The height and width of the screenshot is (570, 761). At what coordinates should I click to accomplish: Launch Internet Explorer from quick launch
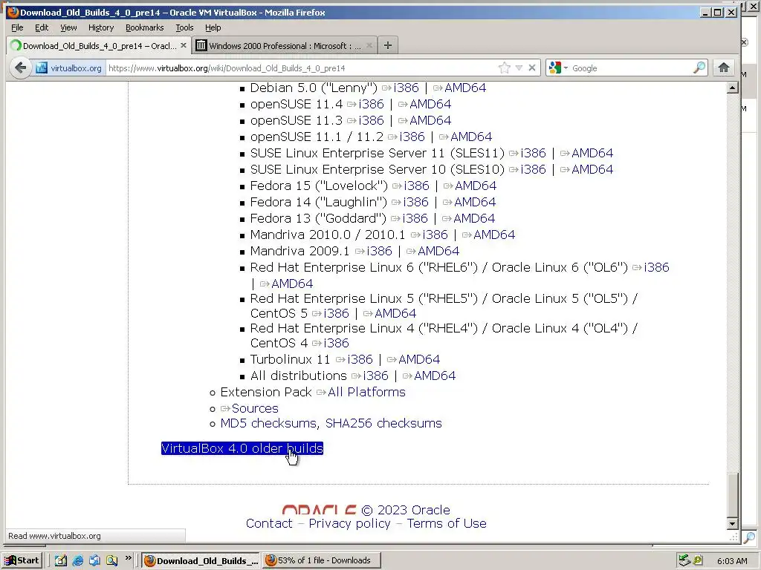pyautogui.click(x=77, y=561)
